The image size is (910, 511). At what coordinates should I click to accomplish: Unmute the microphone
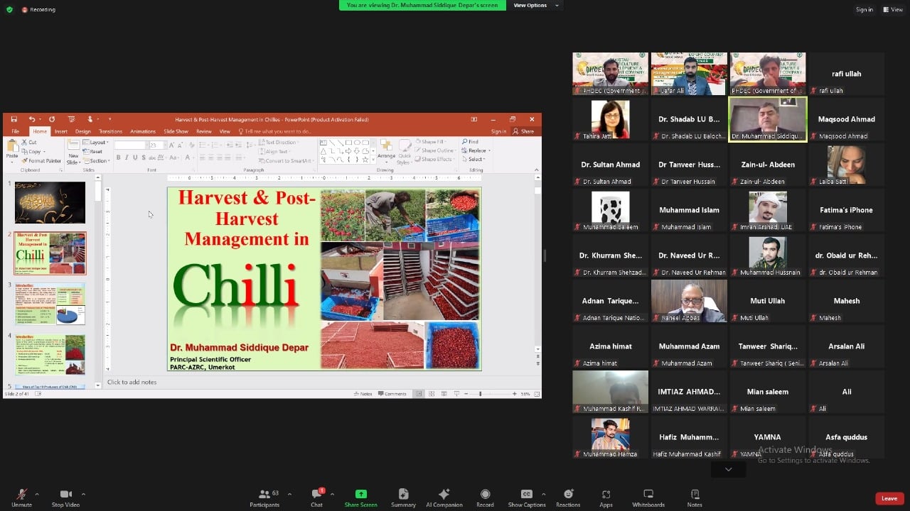point(21,497)
